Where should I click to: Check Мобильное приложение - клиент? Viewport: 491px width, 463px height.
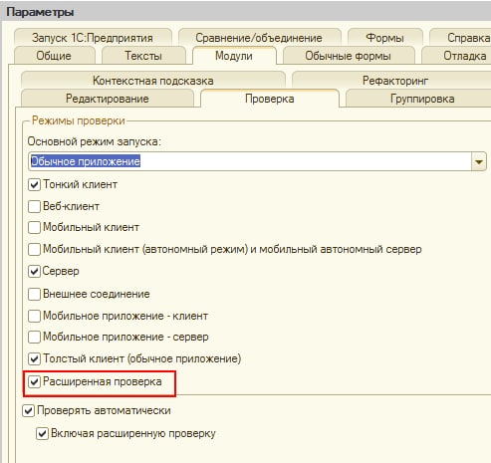tap(34, 316)
